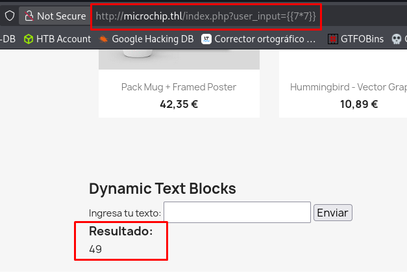Click the microchip.thl URL address bar
This screenshot has height=277, width=407.
[x=205, y=16]
